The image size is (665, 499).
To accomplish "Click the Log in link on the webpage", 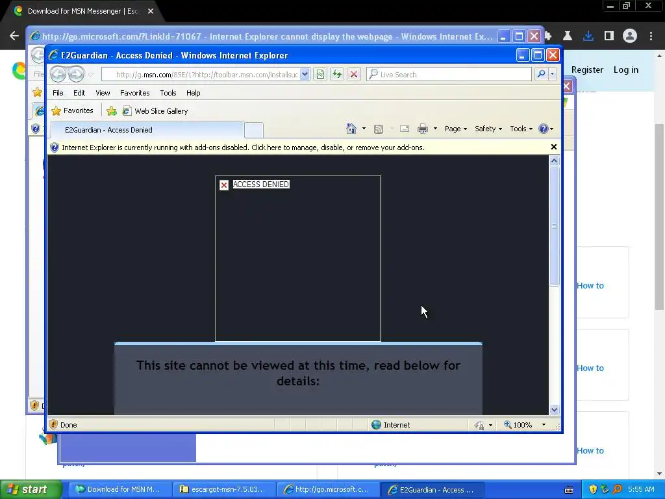I will (x=626, y=70).
